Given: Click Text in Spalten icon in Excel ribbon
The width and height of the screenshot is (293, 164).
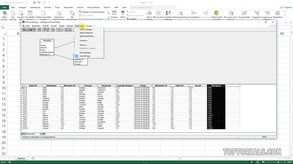Looking at the screenshot, I should coord(149,13).
